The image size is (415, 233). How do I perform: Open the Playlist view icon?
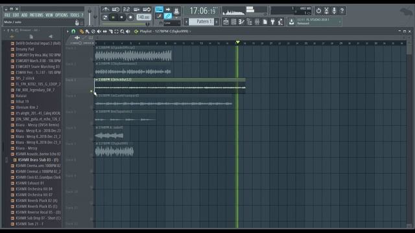click(x=226, y=22)
